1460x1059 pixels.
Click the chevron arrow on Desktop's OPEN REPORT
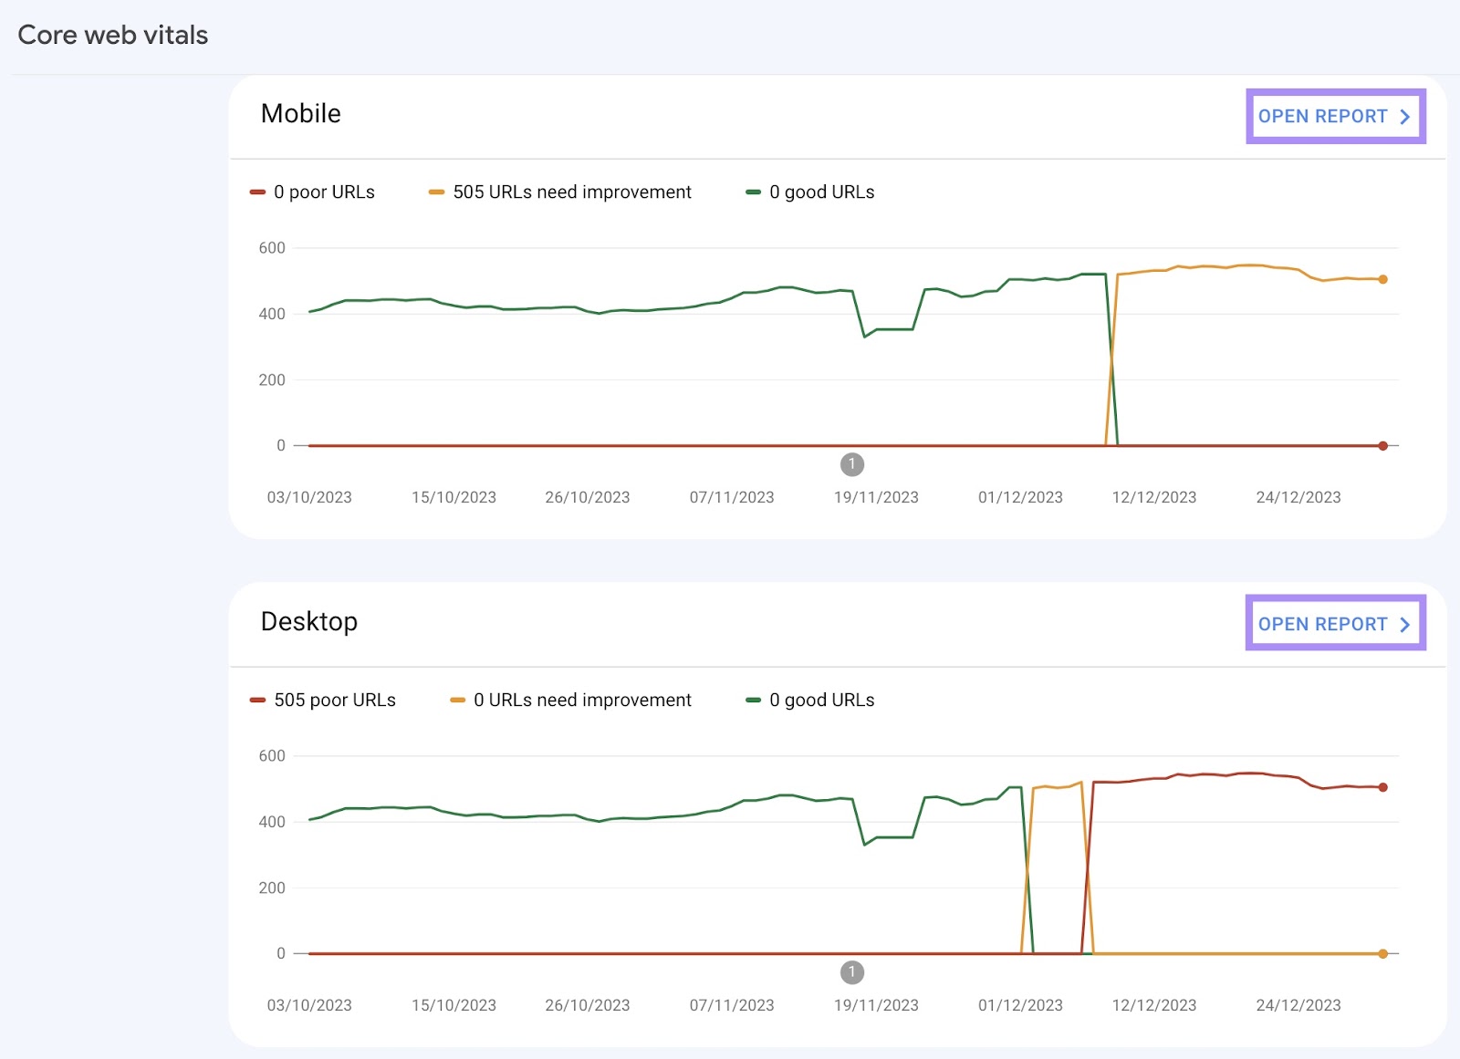coord(1403,624)
